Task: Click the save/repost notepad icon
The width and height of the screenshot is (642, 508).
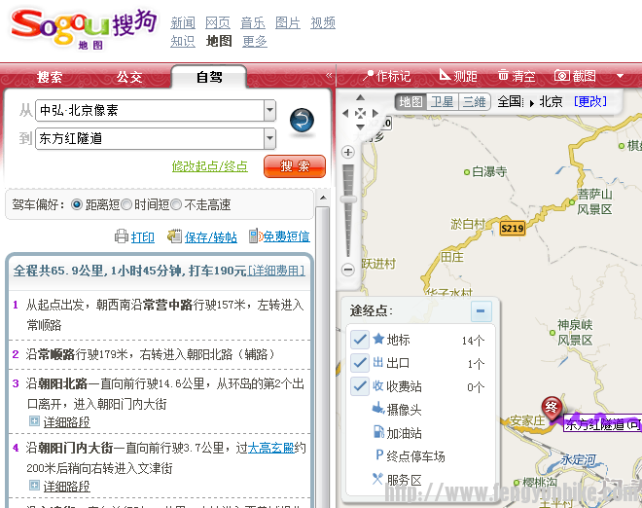Action: [x=175, y=236]
